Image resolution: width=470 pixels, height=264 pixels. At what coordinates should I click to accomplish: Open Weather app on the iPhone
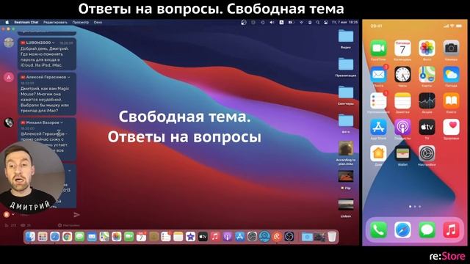[x=451, y=75]
